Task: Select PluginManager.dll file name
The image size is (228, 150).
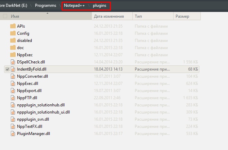Action: [x=34, y=134]
